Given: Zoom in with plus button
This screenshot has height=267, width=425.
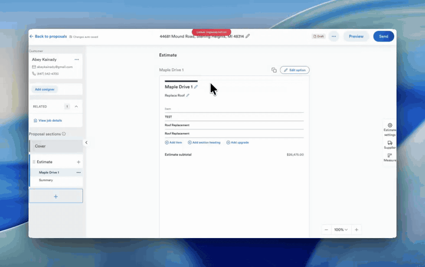Looking at the screenshot, I should pyautogui.click(x=357, y=230).
